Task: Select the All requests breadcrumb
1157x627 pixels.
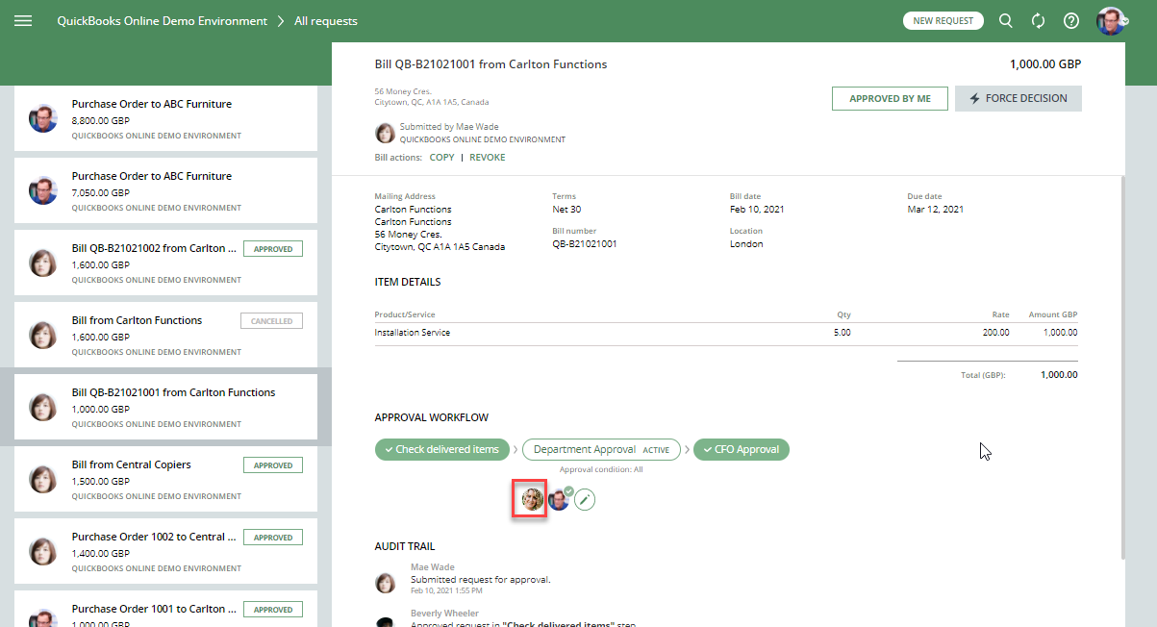Action: point(326,20)
